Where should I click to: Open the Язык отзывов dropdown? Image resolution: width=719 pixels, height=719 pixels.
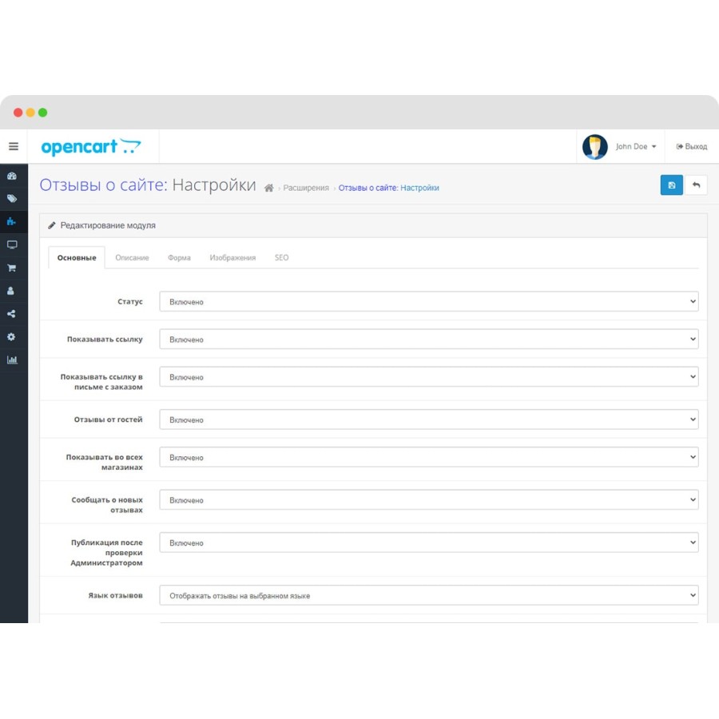click(429, 596)
